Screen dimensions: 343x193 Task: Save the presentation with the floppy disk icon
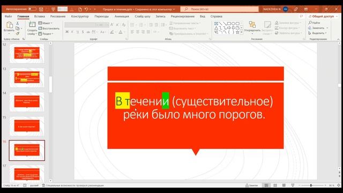(x=41, y=9)
